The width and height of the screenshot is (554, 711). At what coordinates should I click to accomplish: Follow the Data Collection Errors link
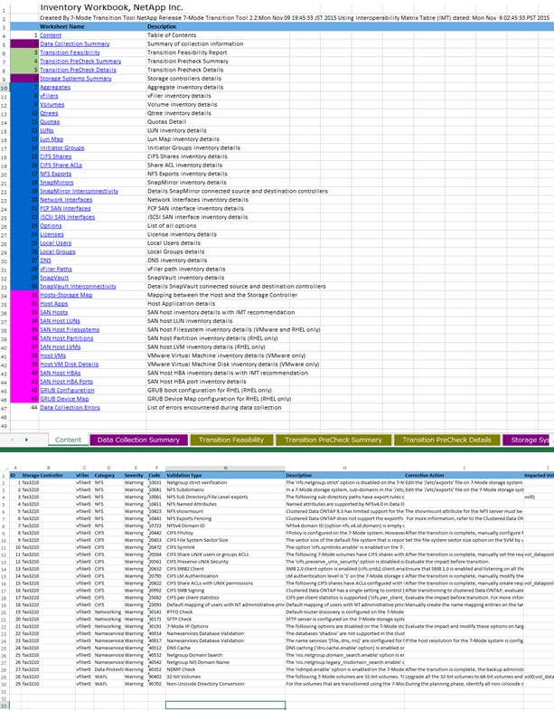click(70, 408)
